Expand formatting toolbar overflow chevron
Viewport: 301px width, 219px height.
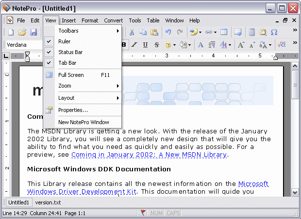coord(295,42)
